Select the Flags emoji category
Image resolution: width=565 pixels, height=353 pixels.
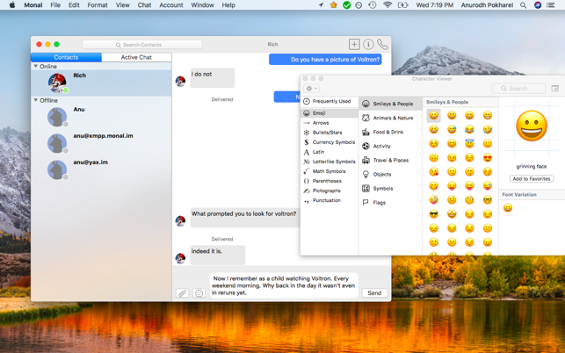379,202
